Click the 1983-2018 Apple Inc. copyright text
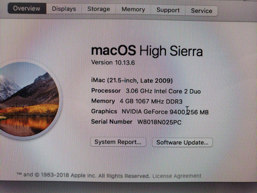Viewport: 257px width, 193px height. [84, 175]
